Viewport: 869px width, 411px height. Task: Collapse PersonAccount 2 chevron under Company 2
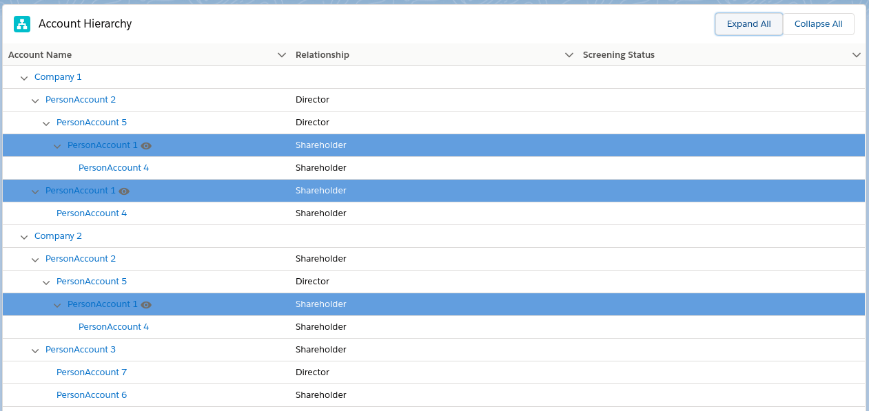(35, 260)
